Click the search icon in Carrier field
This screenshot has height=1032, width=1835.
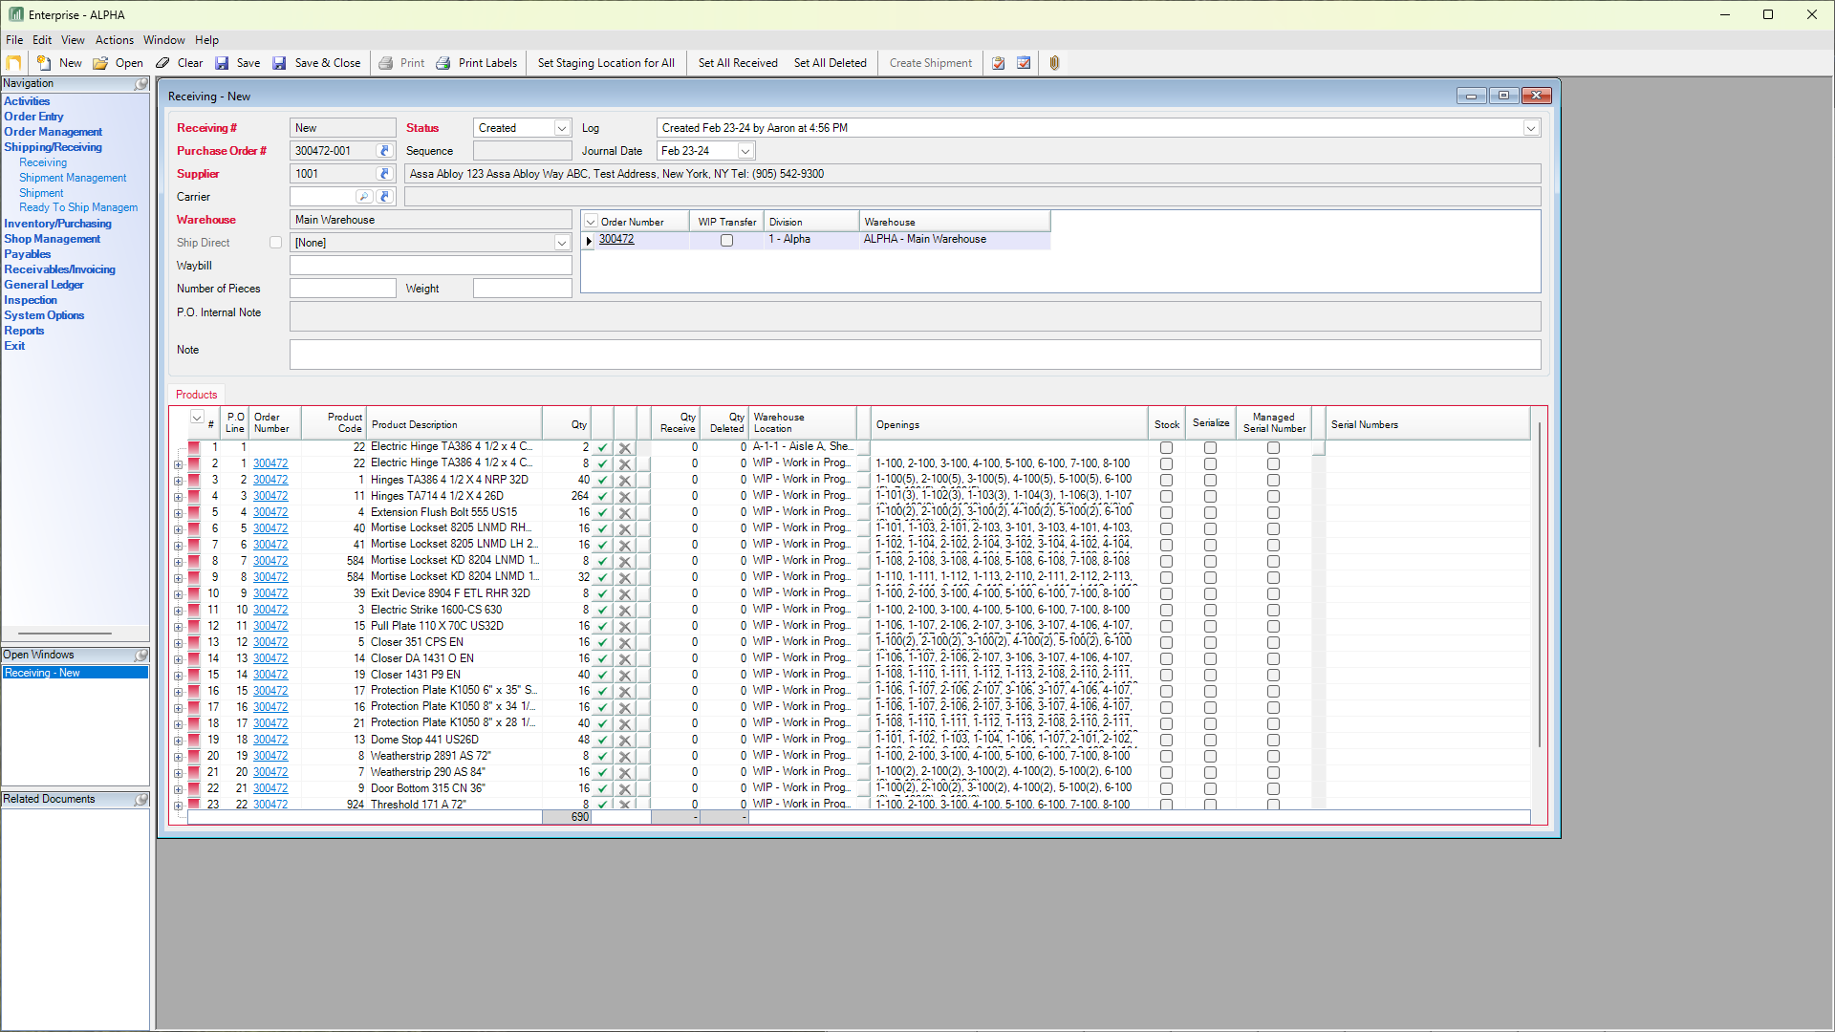pyautogui.click(x=363, y=197)
